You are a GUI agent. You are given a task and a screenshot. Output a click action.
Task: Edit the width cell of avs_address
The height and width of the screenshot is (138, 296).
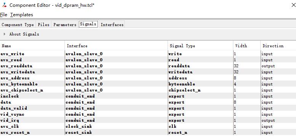[247, 78]
